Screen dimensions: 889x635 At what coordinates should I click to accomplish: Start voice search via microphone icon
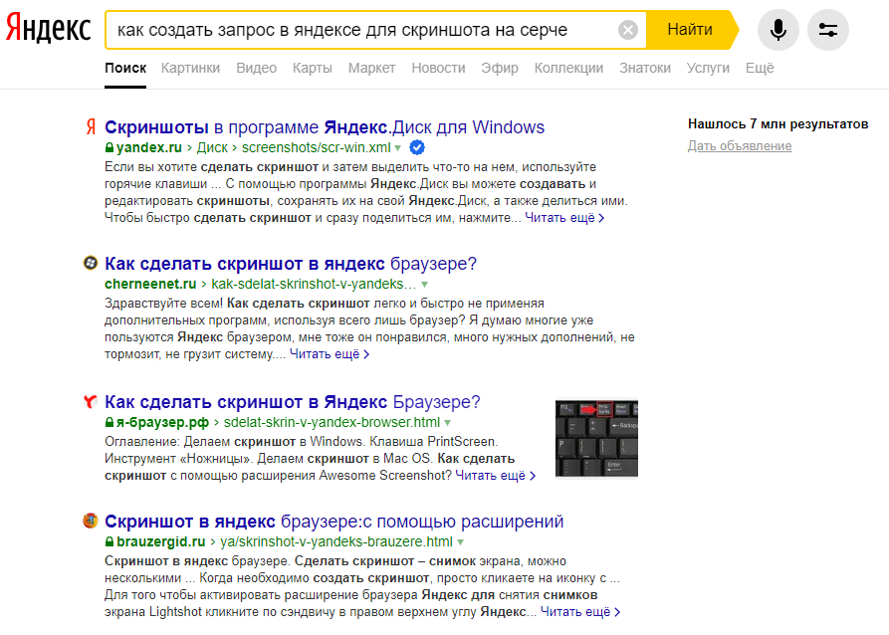pyautogui.click(x=778, y=30)
